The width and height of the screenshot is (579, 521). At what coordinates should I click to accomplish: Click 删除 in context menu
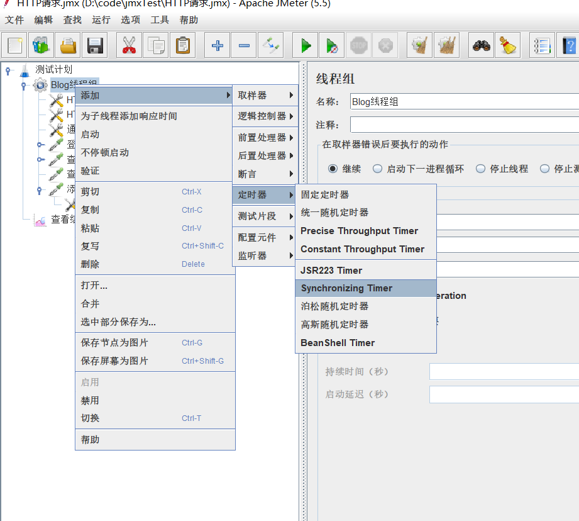coord(155,264)
